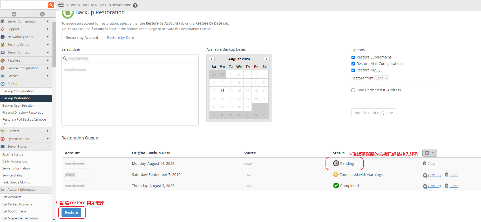The width and height of the screenshot is (481, 222).
Task: Click trash icon for the Pending row
Action: [424, 164]
